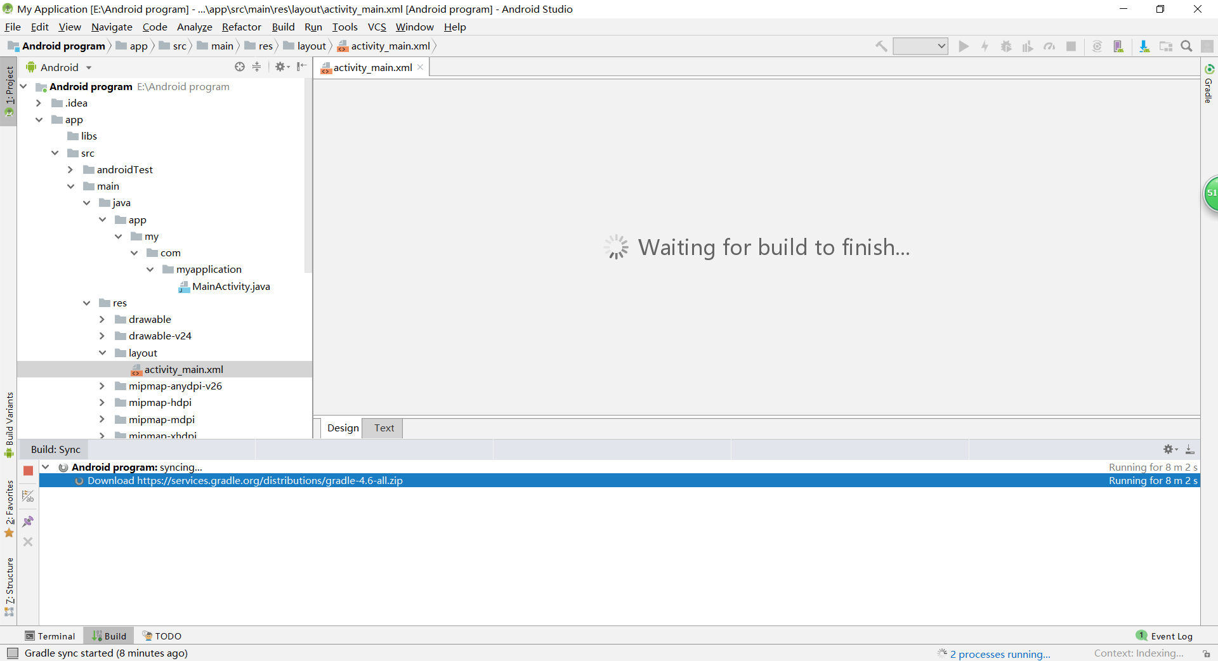Toggle Pin Tab in the Build panel
1218x661 pixels.
[28, 521]
